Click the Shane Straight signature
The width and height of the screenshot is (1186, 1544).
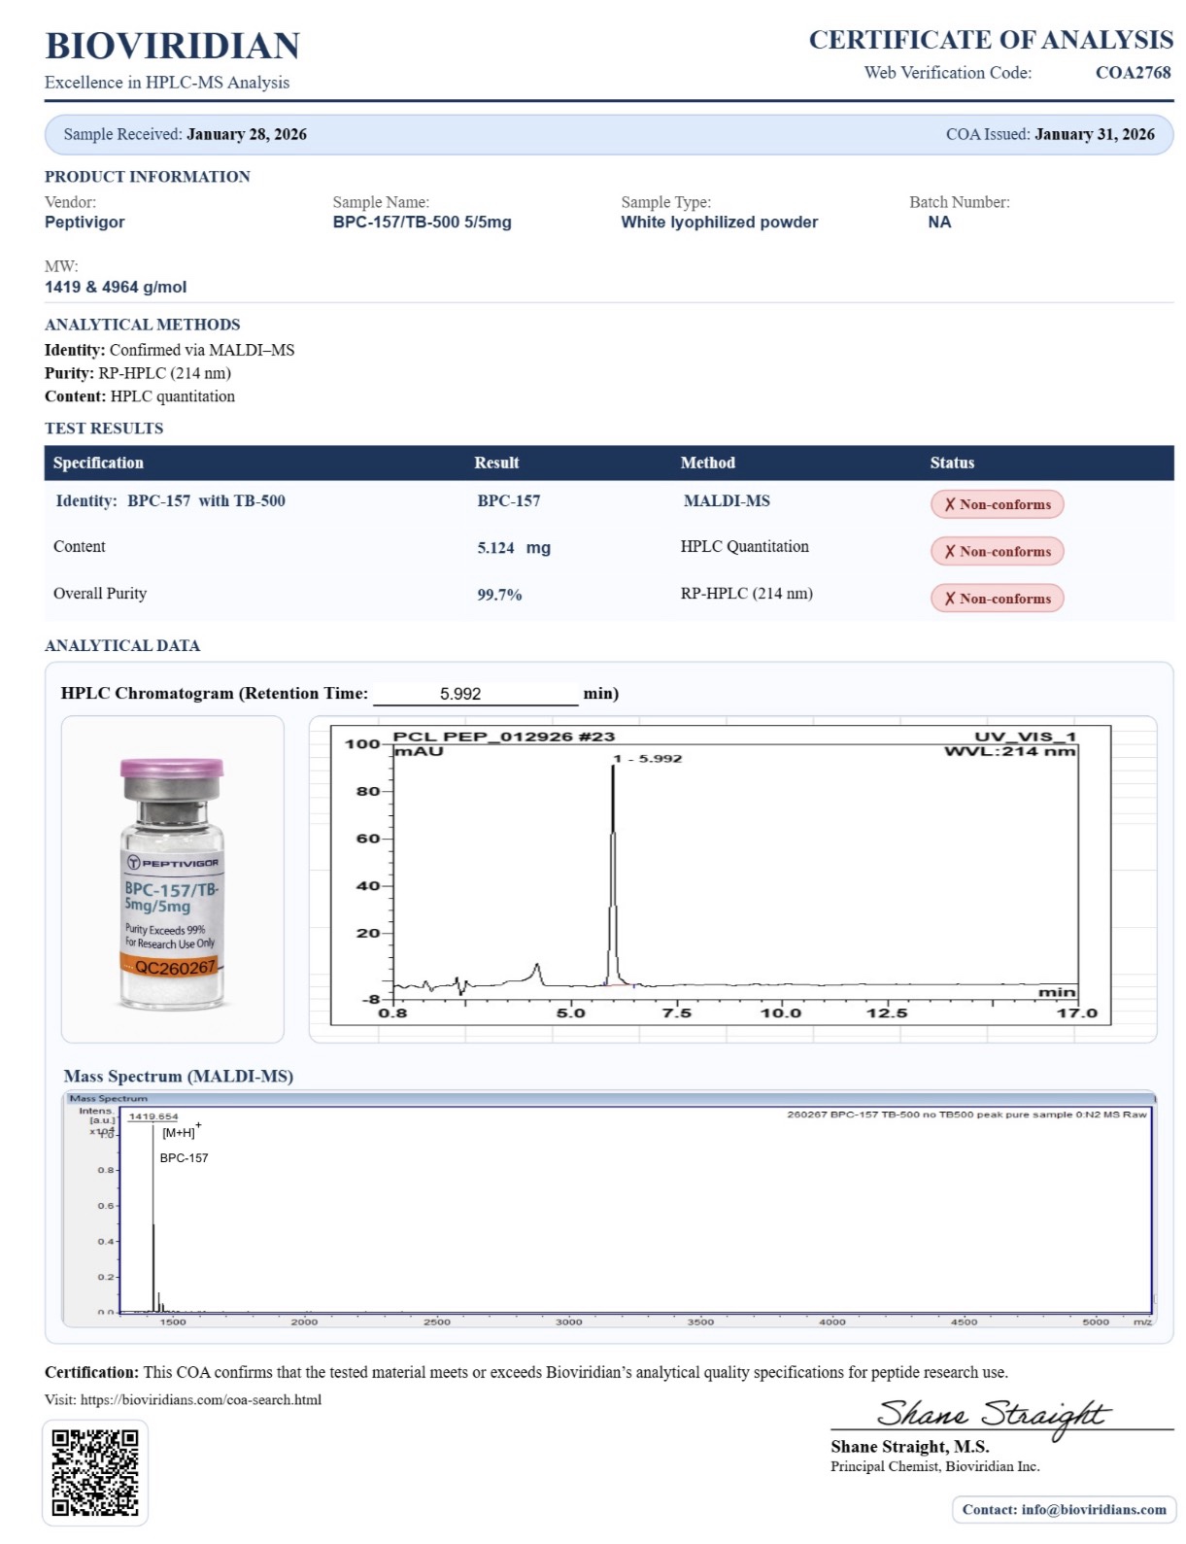(x=991, y=1414)
